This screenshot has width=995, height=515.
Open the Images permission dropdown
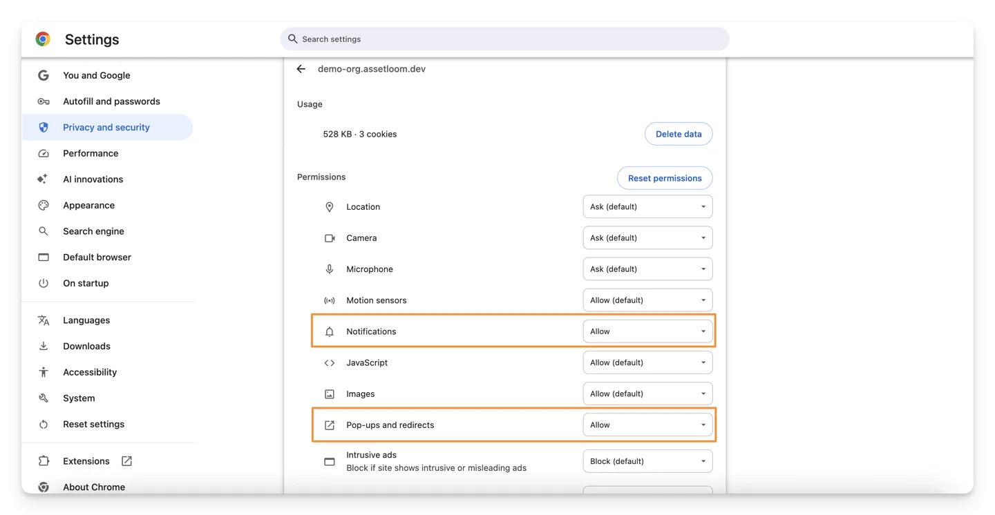click(x=647, y=394)
